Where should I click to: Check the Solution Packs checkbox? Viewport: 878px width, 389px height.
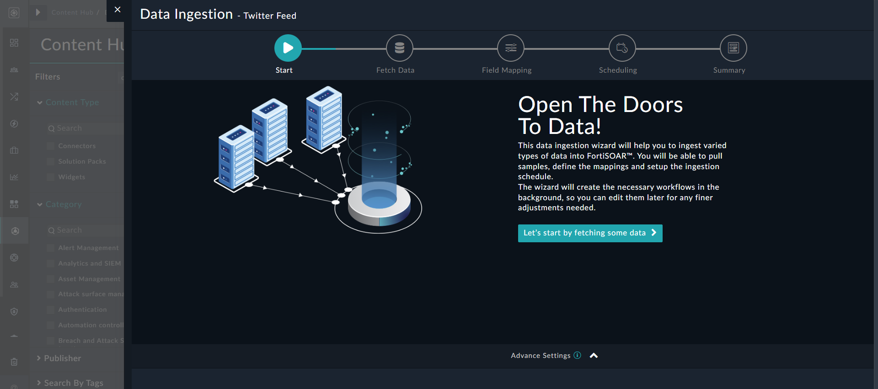pyautogui.click(x=51, y=161)
